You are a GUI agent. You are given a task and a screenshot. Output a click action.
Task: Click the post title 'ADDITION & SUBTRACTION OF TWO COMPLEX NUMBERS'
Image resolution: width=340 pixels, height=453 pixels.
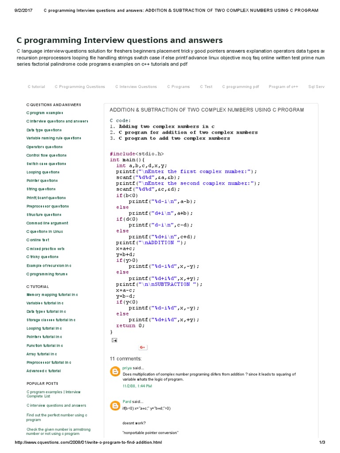(207, 110)
